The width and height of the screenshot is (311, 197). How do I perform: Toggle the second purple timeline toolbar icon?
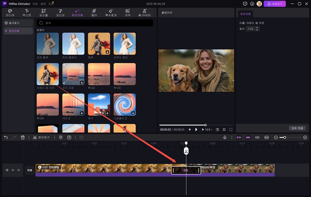248,137
